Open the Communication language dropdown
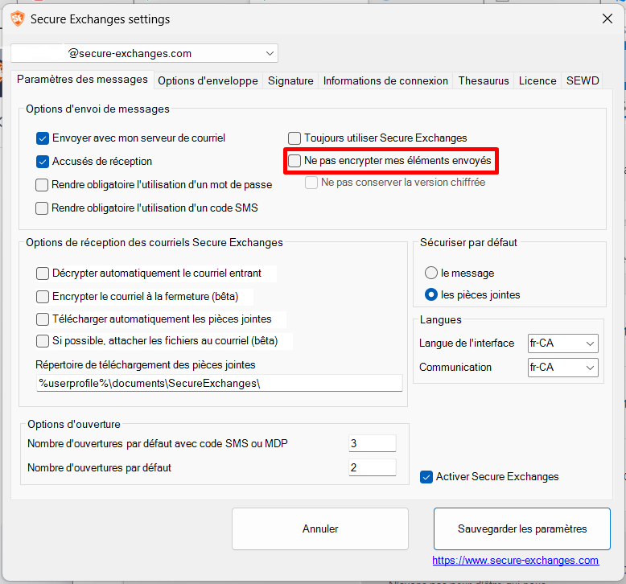 click(x=563, y=368)
